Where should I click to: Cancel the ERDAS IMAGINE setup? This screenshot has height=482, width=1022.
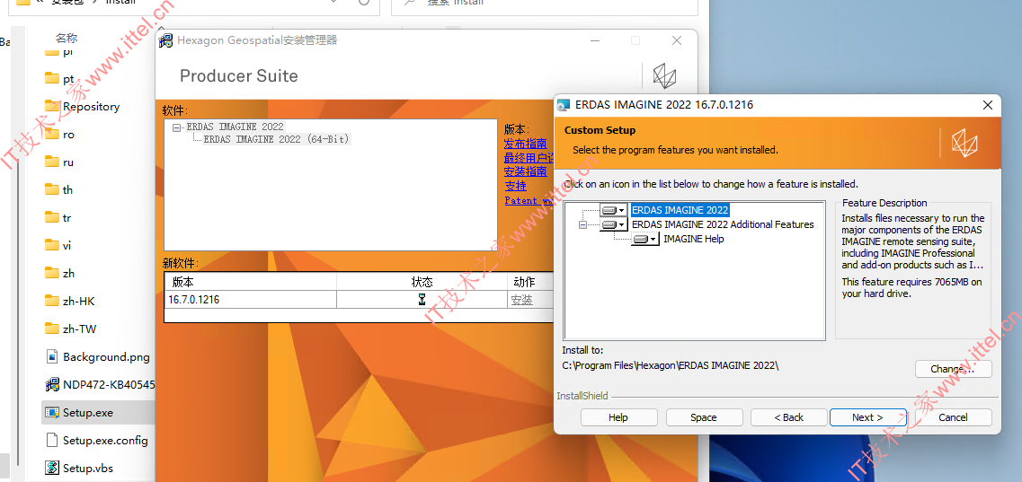[954, 417]
